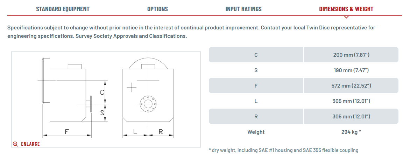Click the 294 kg weight value
This screenshot has height=158, width=403.
(x=351, y=132)
